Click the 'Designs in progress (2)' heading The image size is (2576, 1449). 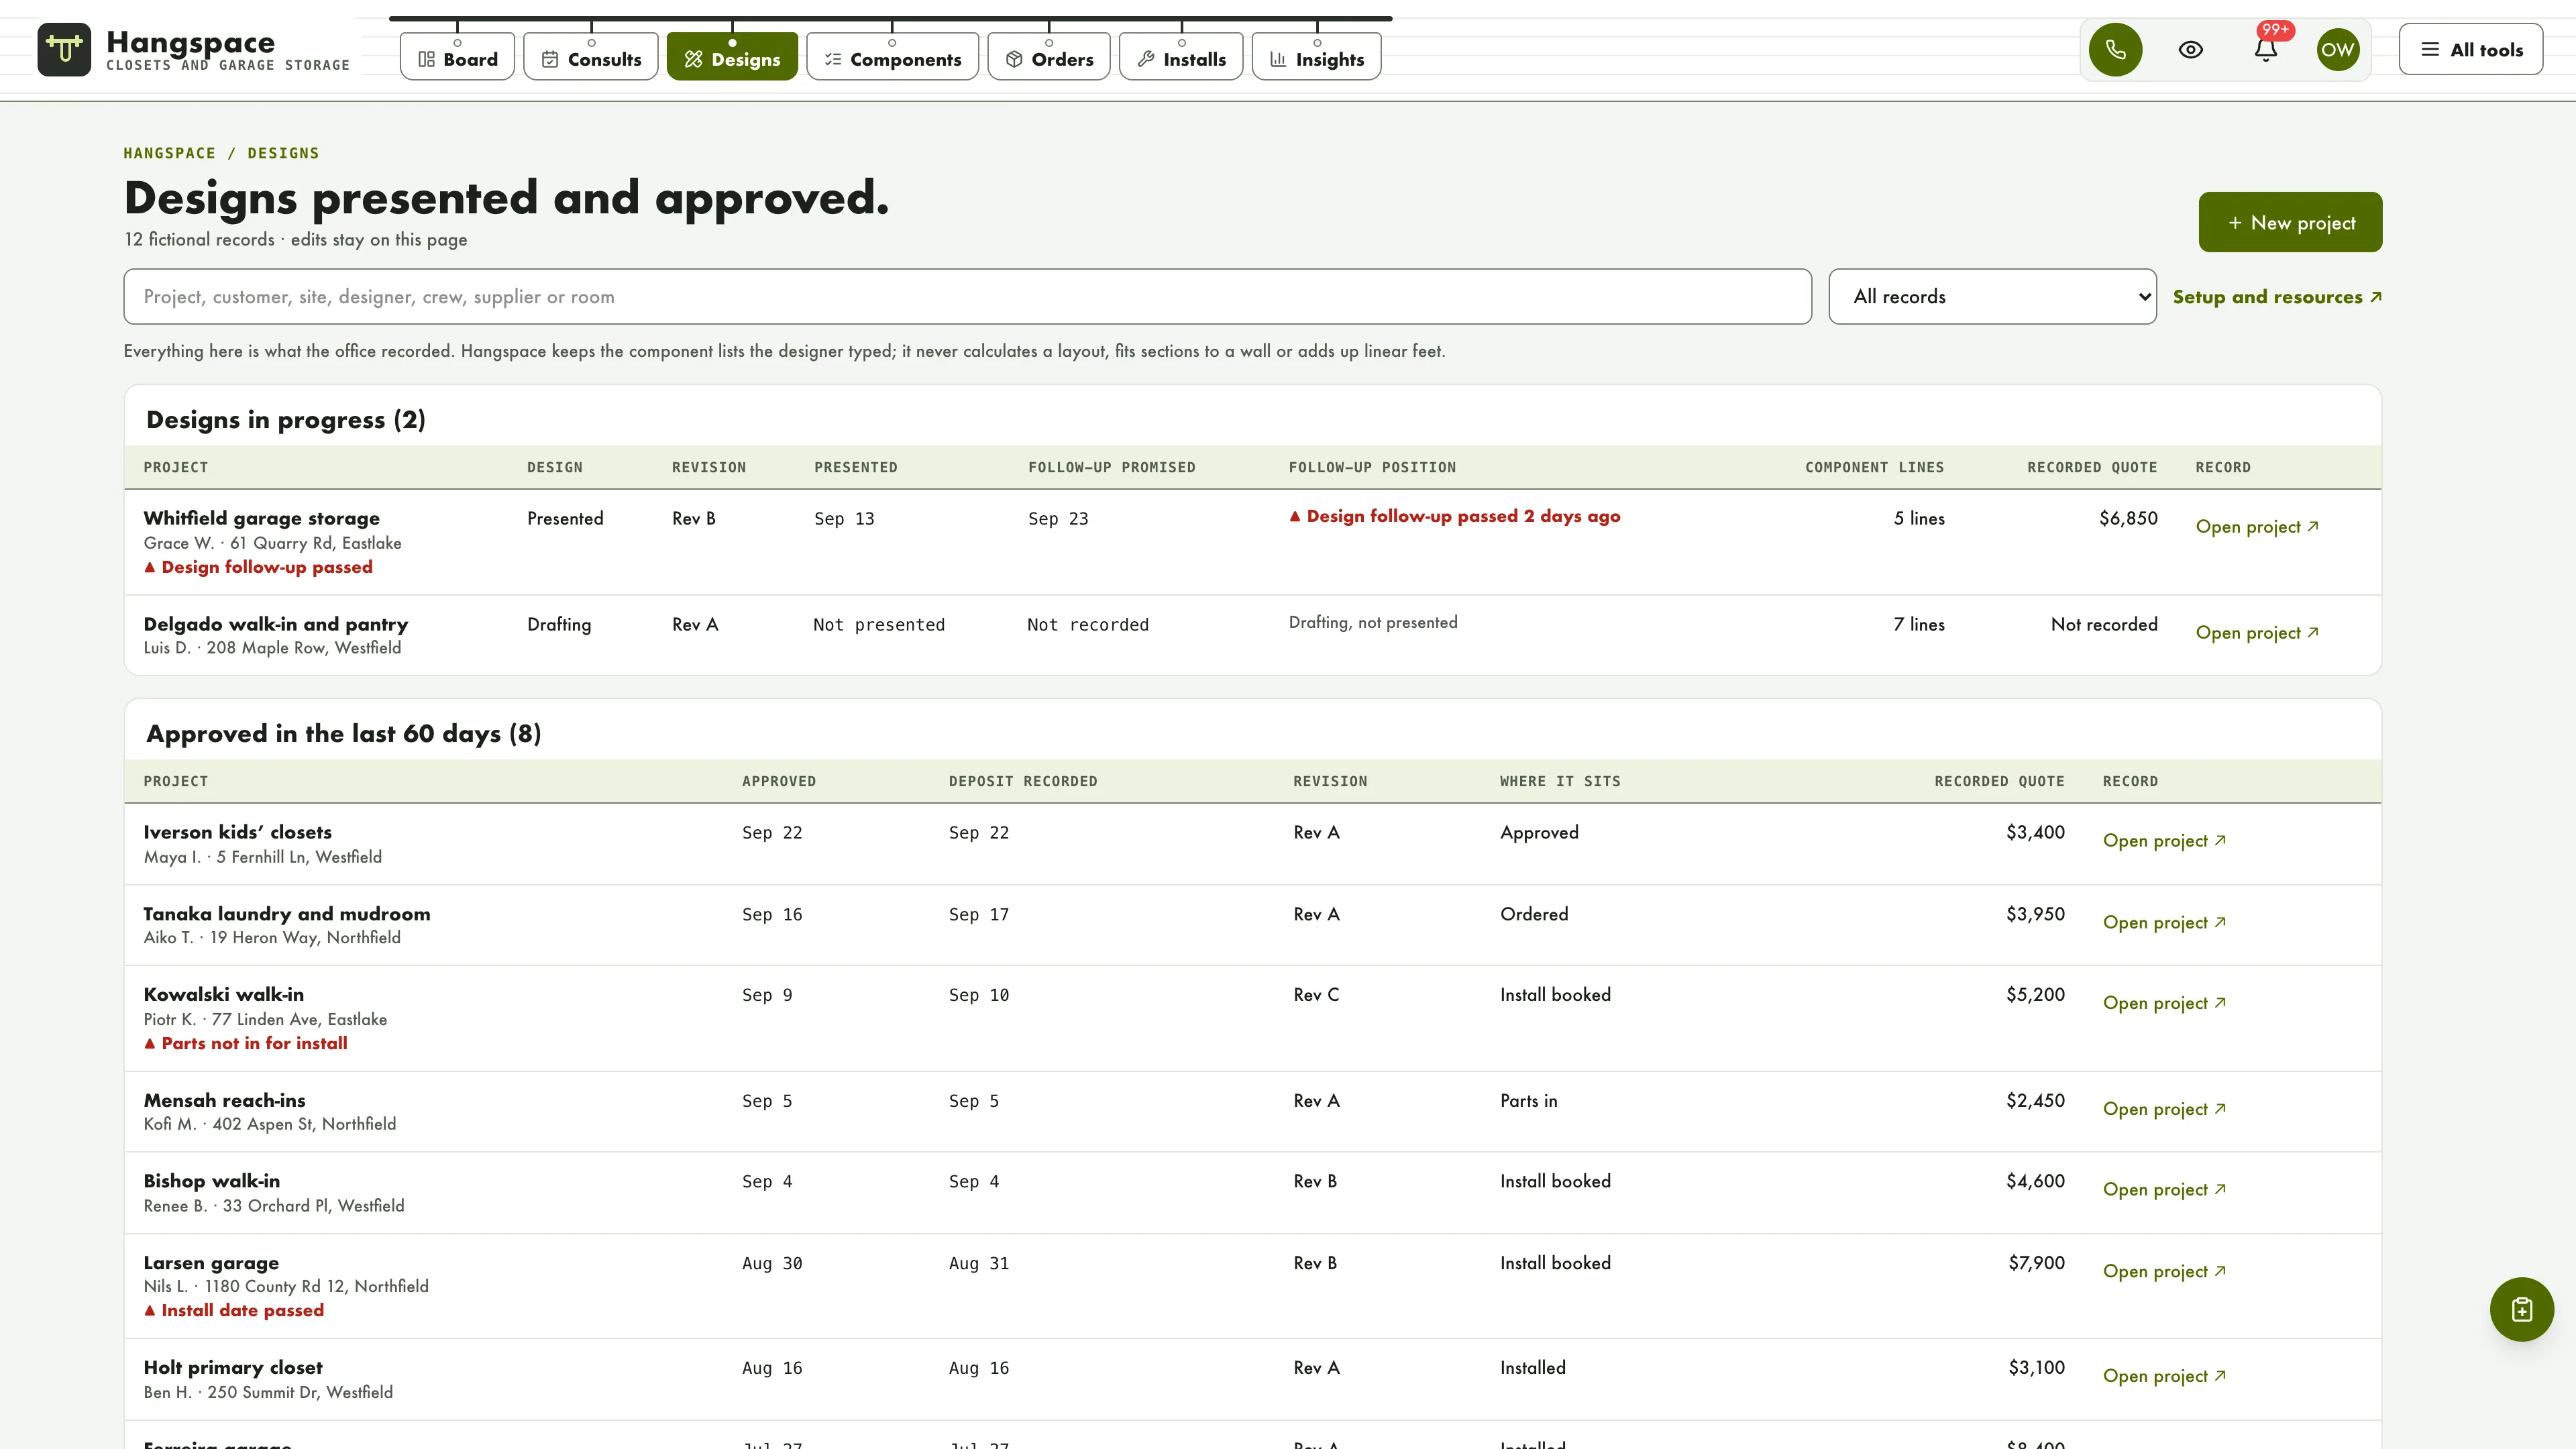coord(286,420)
